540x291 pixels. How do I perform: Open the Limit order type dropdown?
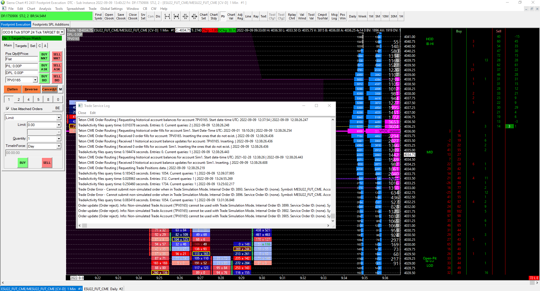point(59,118)
